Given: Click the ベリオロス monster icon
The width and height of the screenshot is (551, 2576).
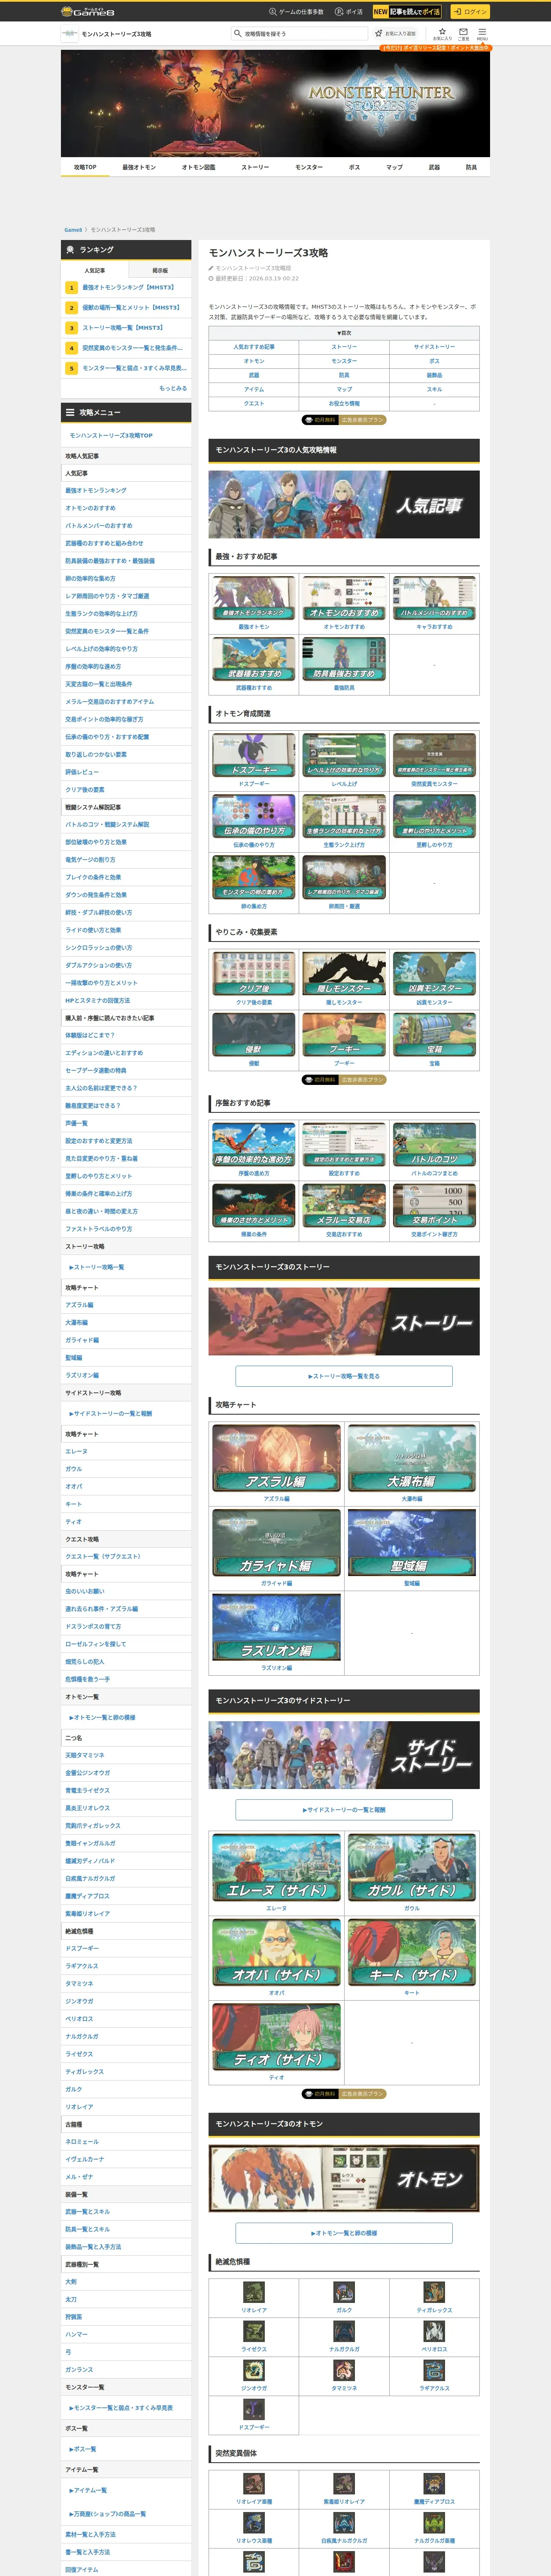Looking at the screenshot, I should point(434,2331).
